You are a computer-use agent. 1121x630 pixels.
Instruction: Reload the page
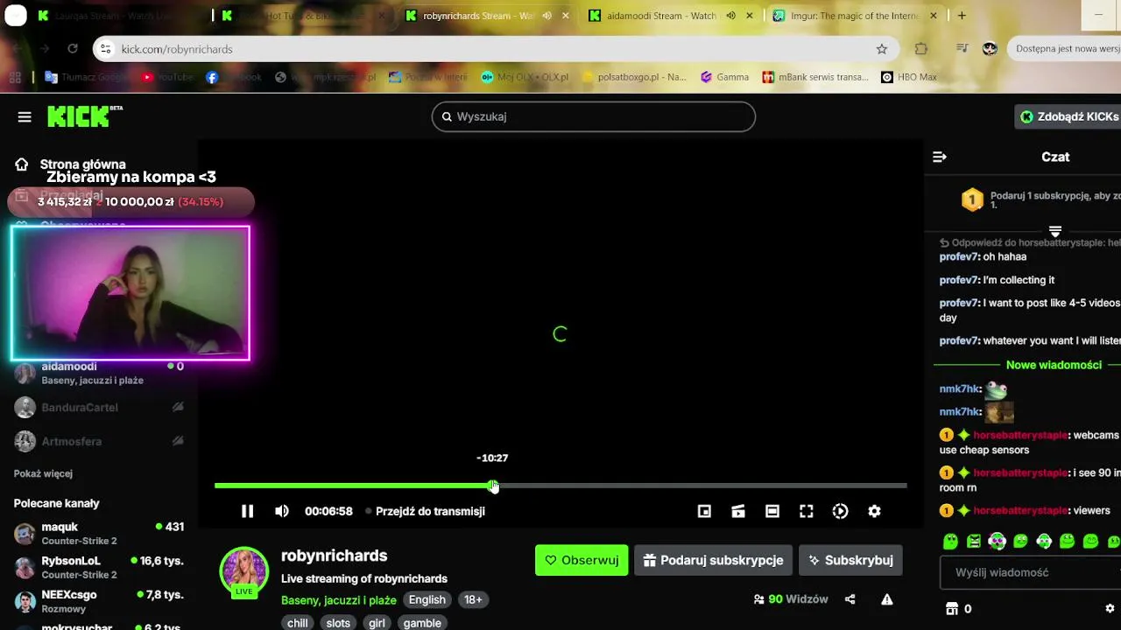[x=73, y=49]
